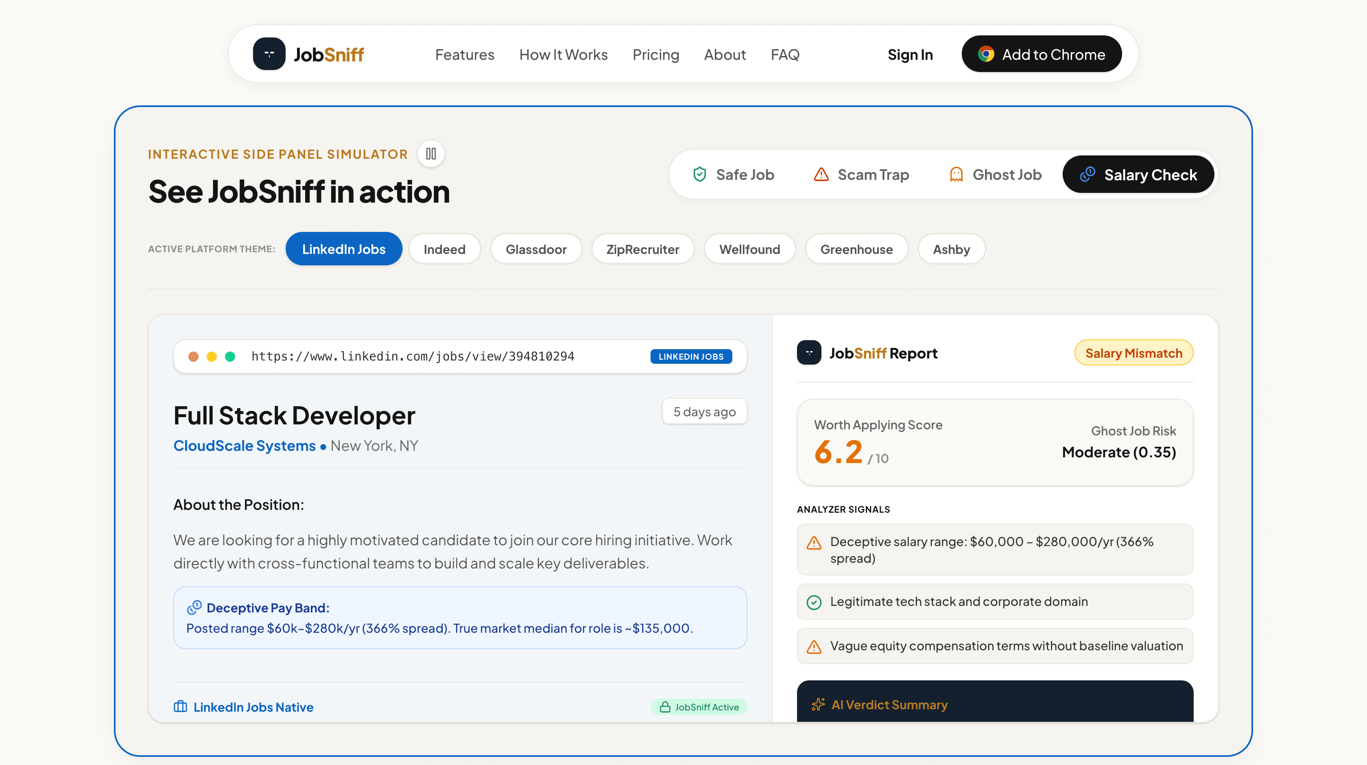Click the warning triangle beside Scam Trap
Viewport: 1367px width, 765px height.
(821, 174)
